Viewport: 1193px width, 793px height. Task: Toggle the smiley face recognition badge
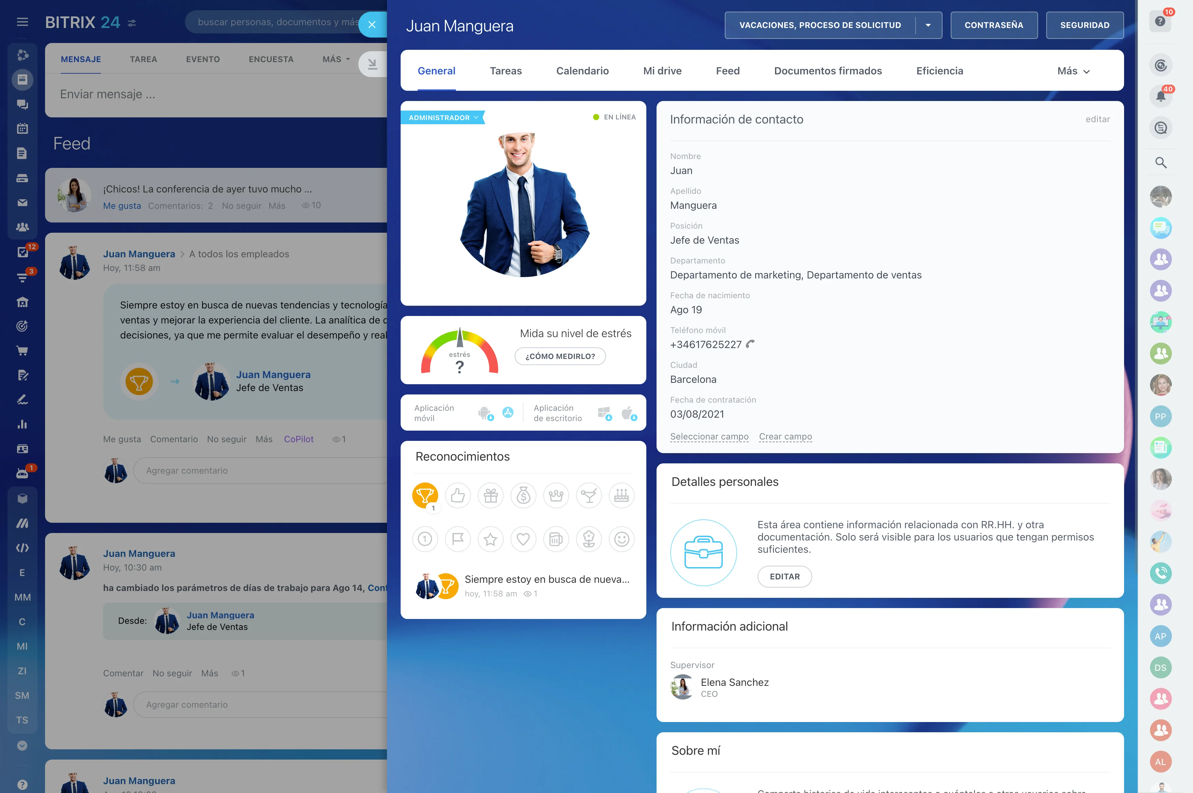pos(621,539)
